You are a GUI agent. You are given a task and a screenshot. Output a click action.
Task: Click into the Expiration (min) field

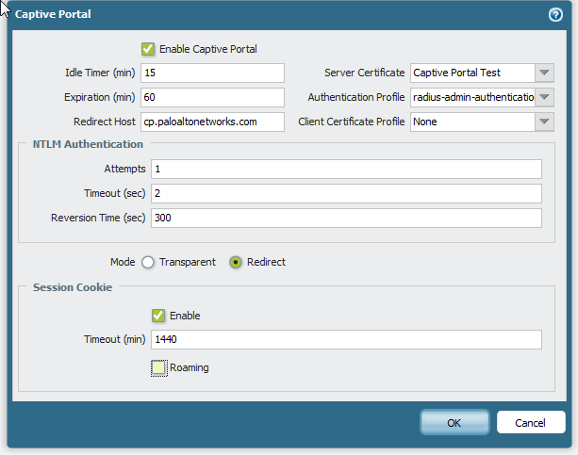[213, 97]
